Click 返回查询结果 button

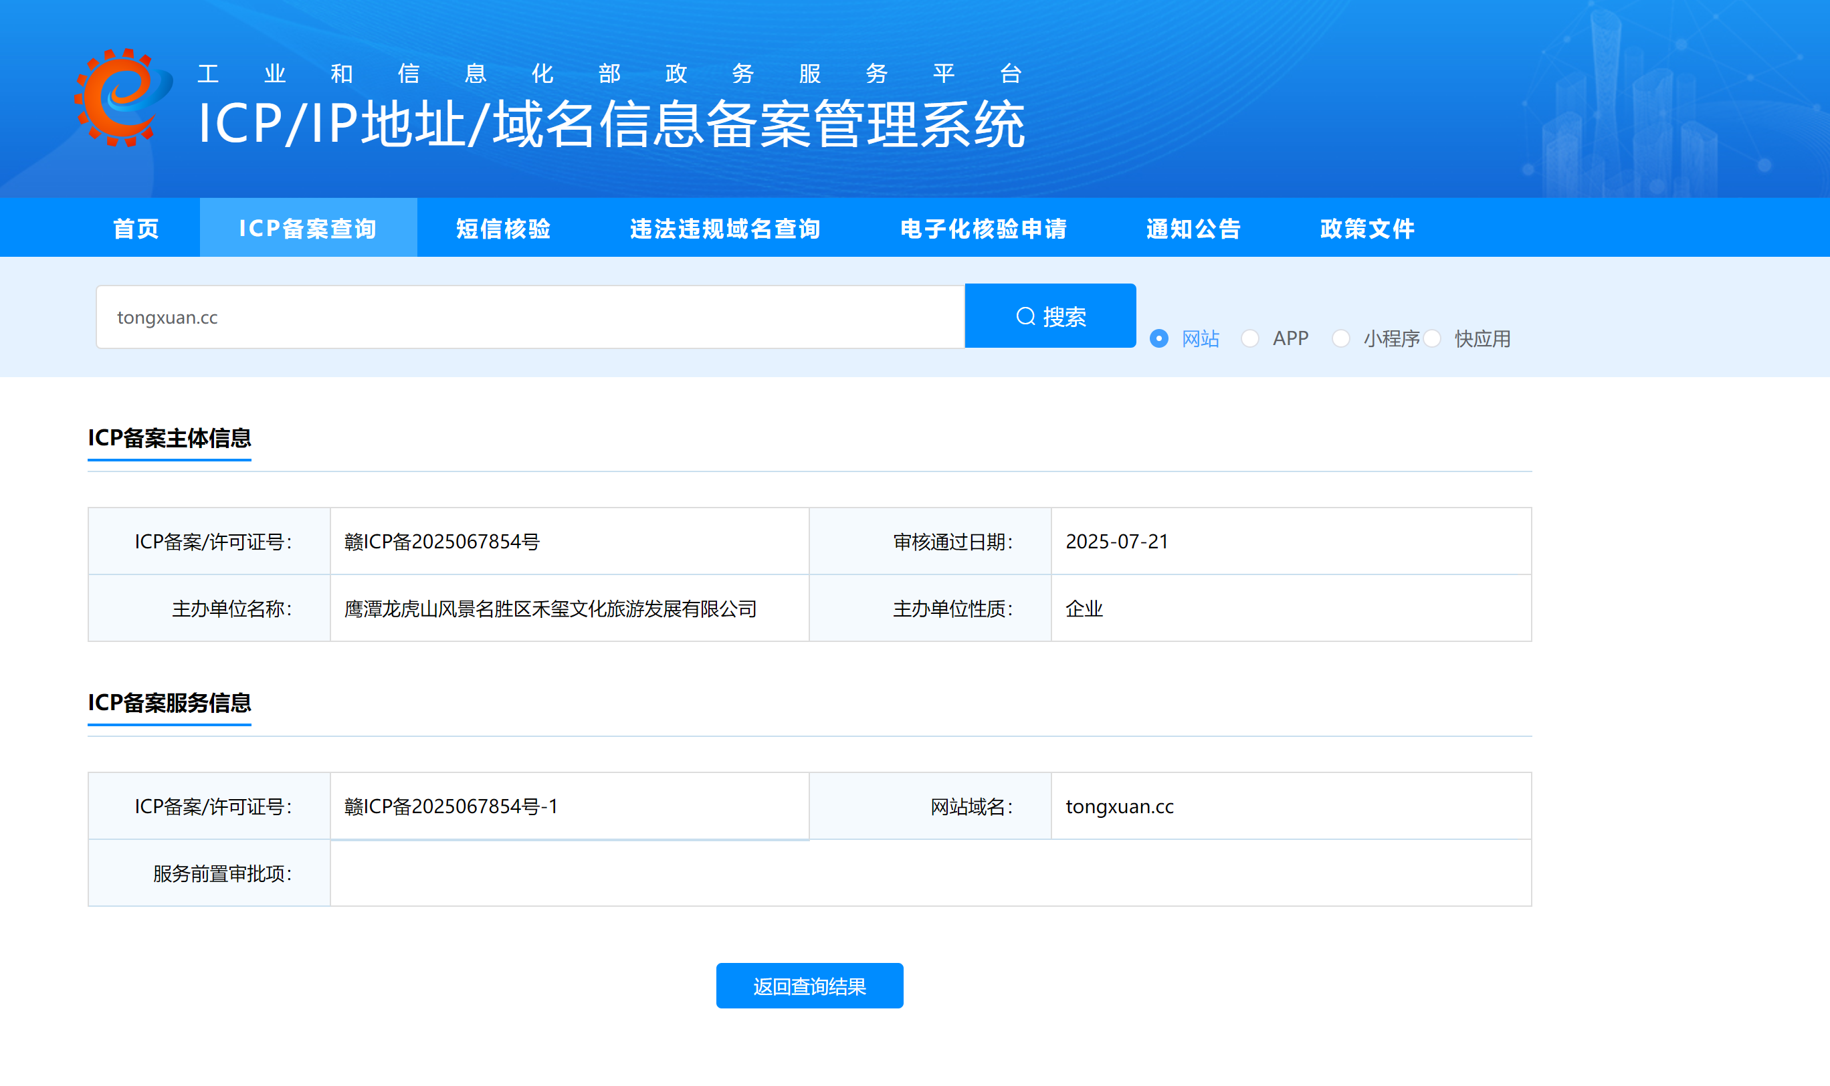(x=809, y=986)
